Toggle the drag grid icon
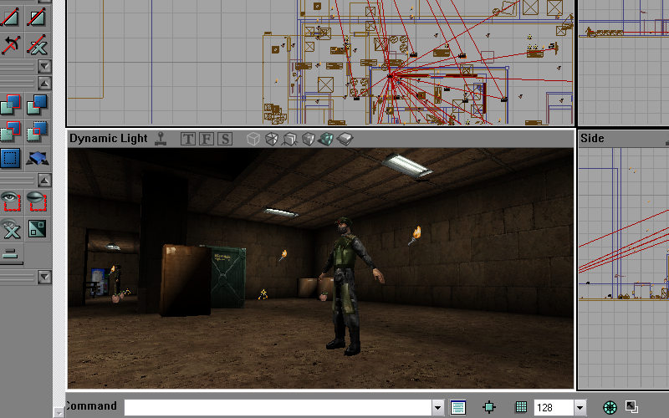This screenshot has width=669, height=418. (521, 407)
